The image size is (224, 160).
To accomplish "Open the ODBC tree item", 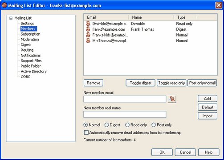I will (25, 77).
